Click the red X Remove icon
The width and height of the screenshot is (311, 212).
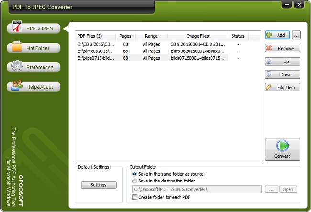[x=269, y=48]
